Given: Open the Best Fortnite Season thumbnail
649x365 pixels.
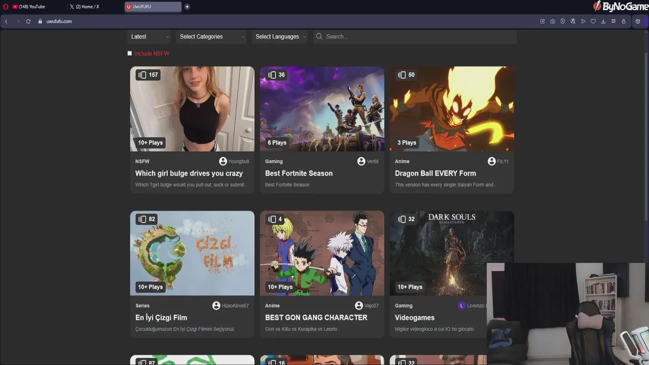Looking at the screenshot, I should [322, 109].
